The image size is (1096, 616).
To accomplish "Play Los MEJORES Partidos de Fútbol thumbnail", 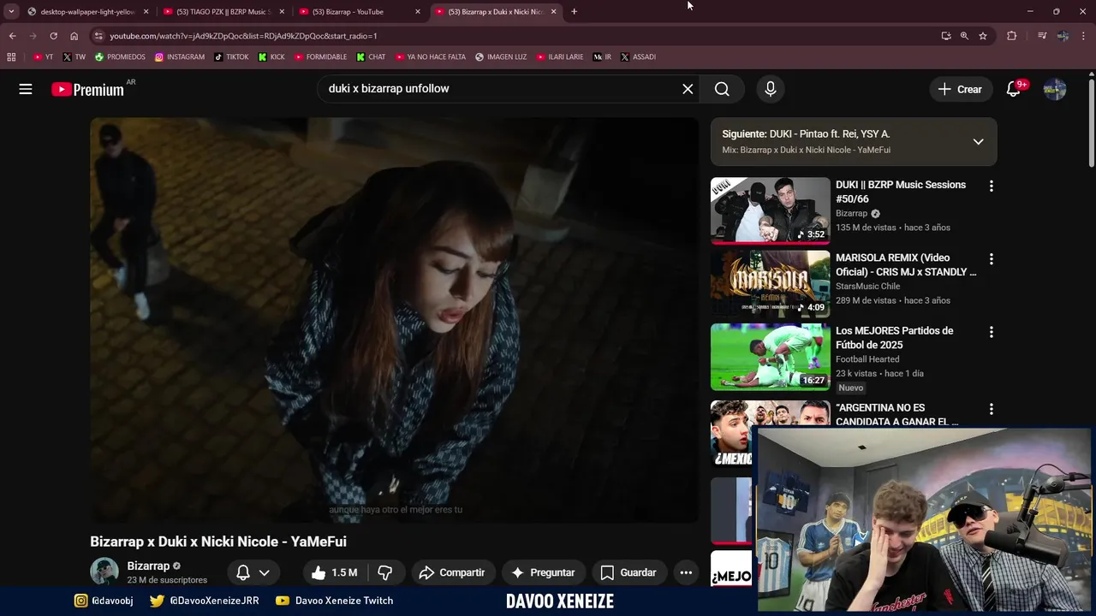I will point(770,357).
